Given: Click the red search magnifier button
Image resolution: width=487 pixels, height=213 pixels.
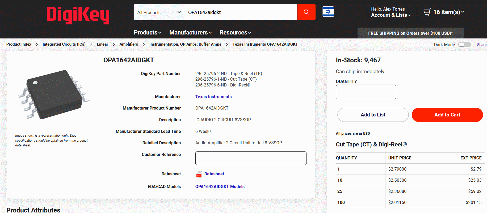Looking at the screenshot, I should (x=306, y=12).
